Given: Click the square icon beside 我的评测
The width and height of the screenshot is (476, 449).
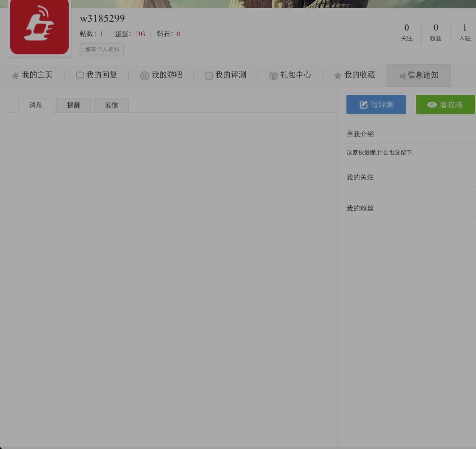Looking at the screenshot, I should tap(209, 76).
